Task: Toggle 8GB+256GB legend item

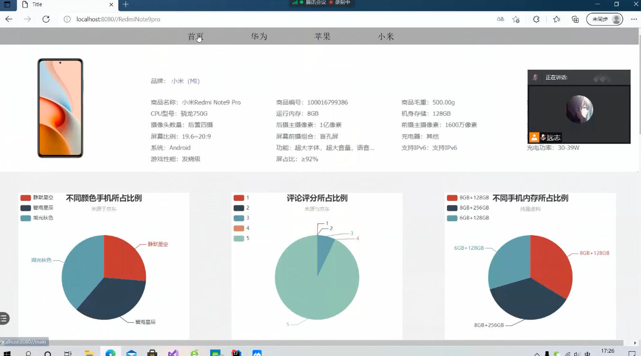Action: (468, 208)
